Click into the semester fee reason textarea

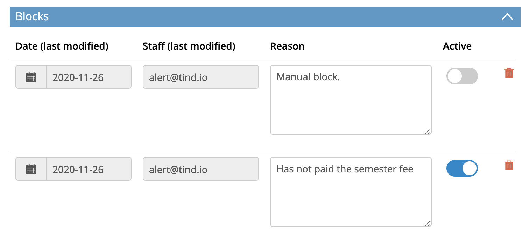pyautogui.click(x=351, y=192)
